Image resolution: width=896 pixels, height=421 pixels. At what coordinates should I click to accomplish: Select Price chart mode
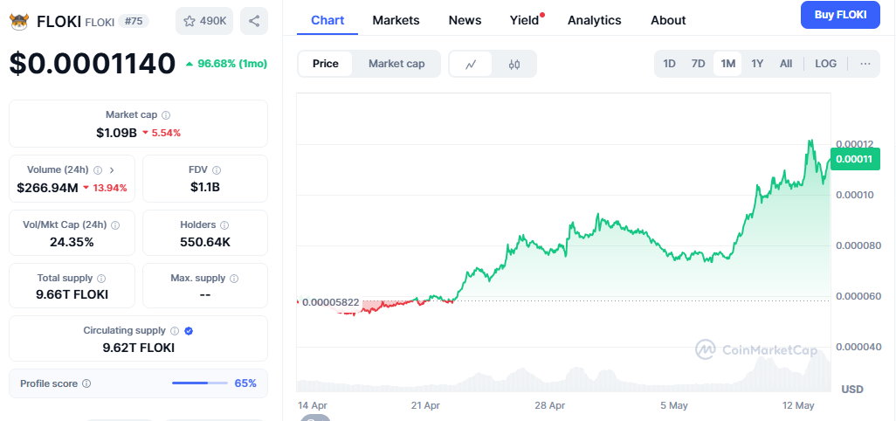[x=325, y=64]
